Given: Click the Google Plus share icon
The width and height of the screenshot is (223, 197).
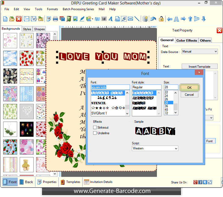Looking at the screenshot, I should (195, 182).
